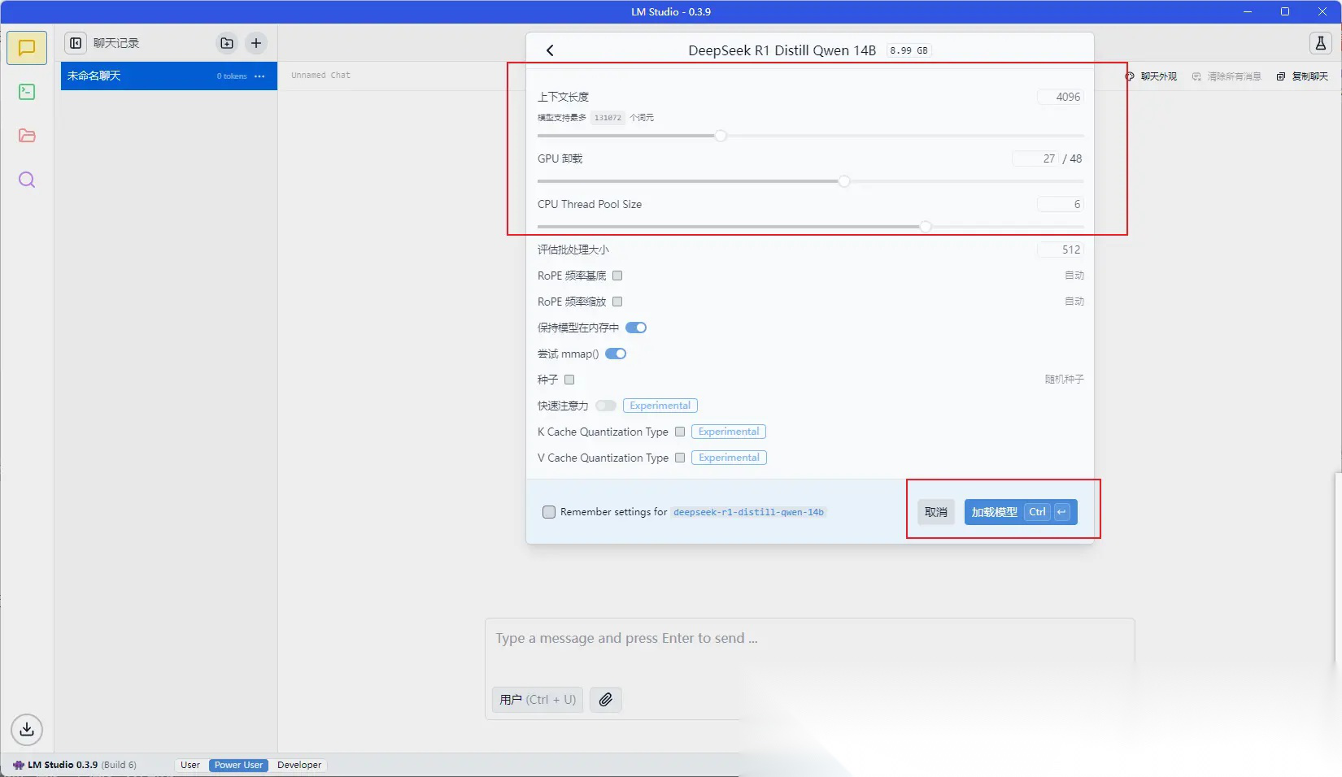Switch to Power User mode
1342x777 pixels.
click(x=238, y=765)
